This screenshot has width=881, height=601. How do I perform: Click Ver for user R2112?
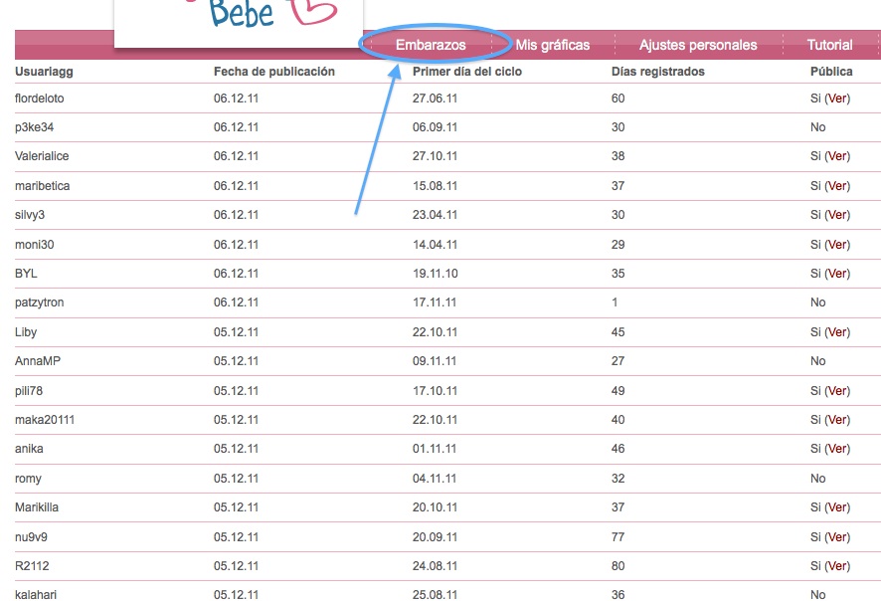[x=837, y=566]
